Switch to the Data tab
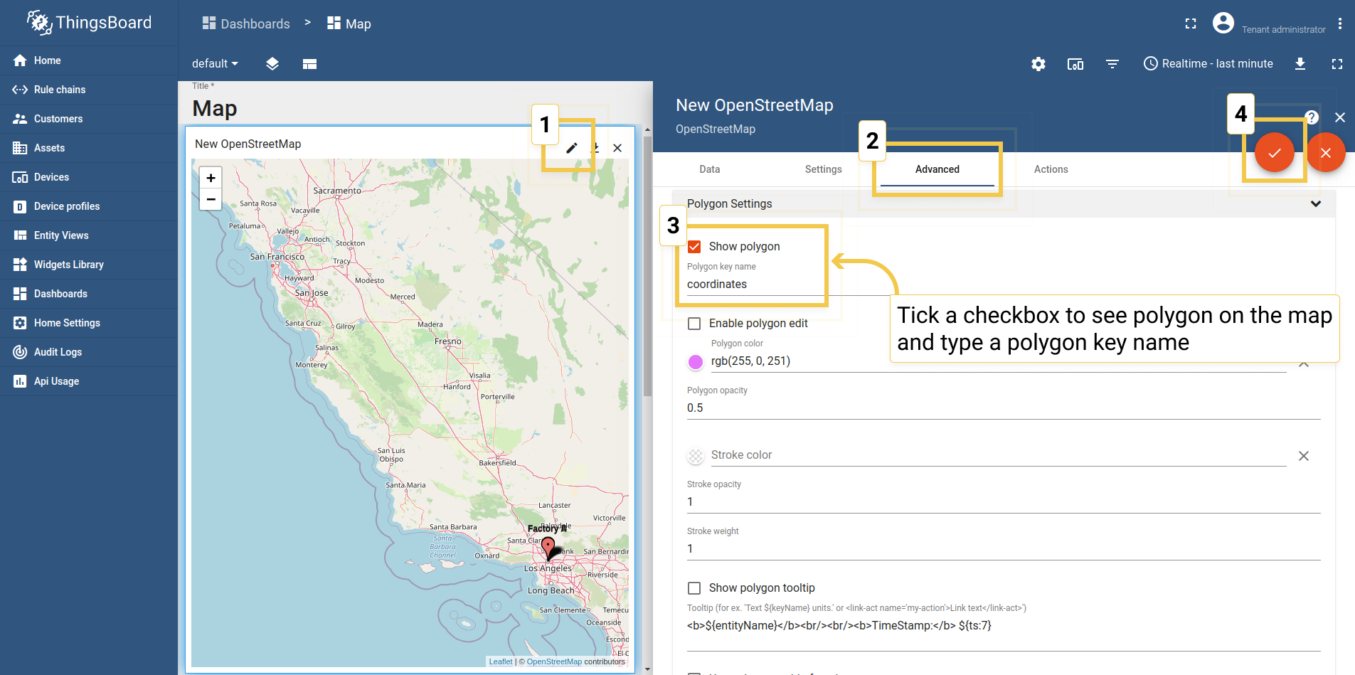 point(710,169)
